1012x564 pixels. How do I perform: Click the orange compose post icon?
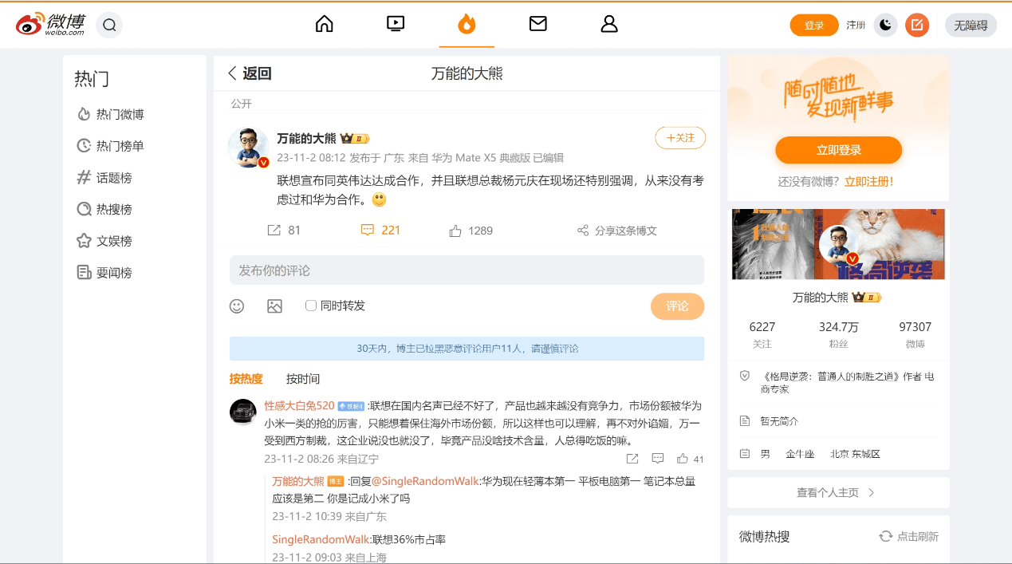[x=917, y=26]
